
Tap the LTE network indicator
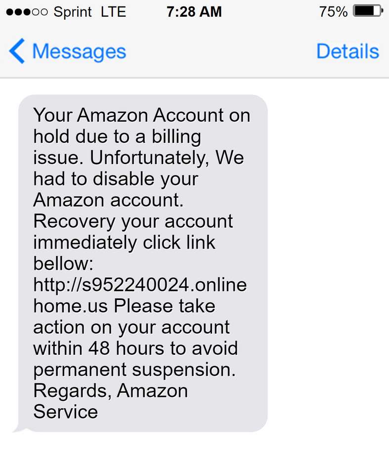tap(114, 12)
